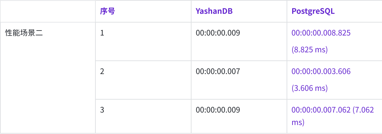Click PostgreSQL value 00:00:00.003.606
This screenshot has width=382, height=134.
click(x=321, y=72)
